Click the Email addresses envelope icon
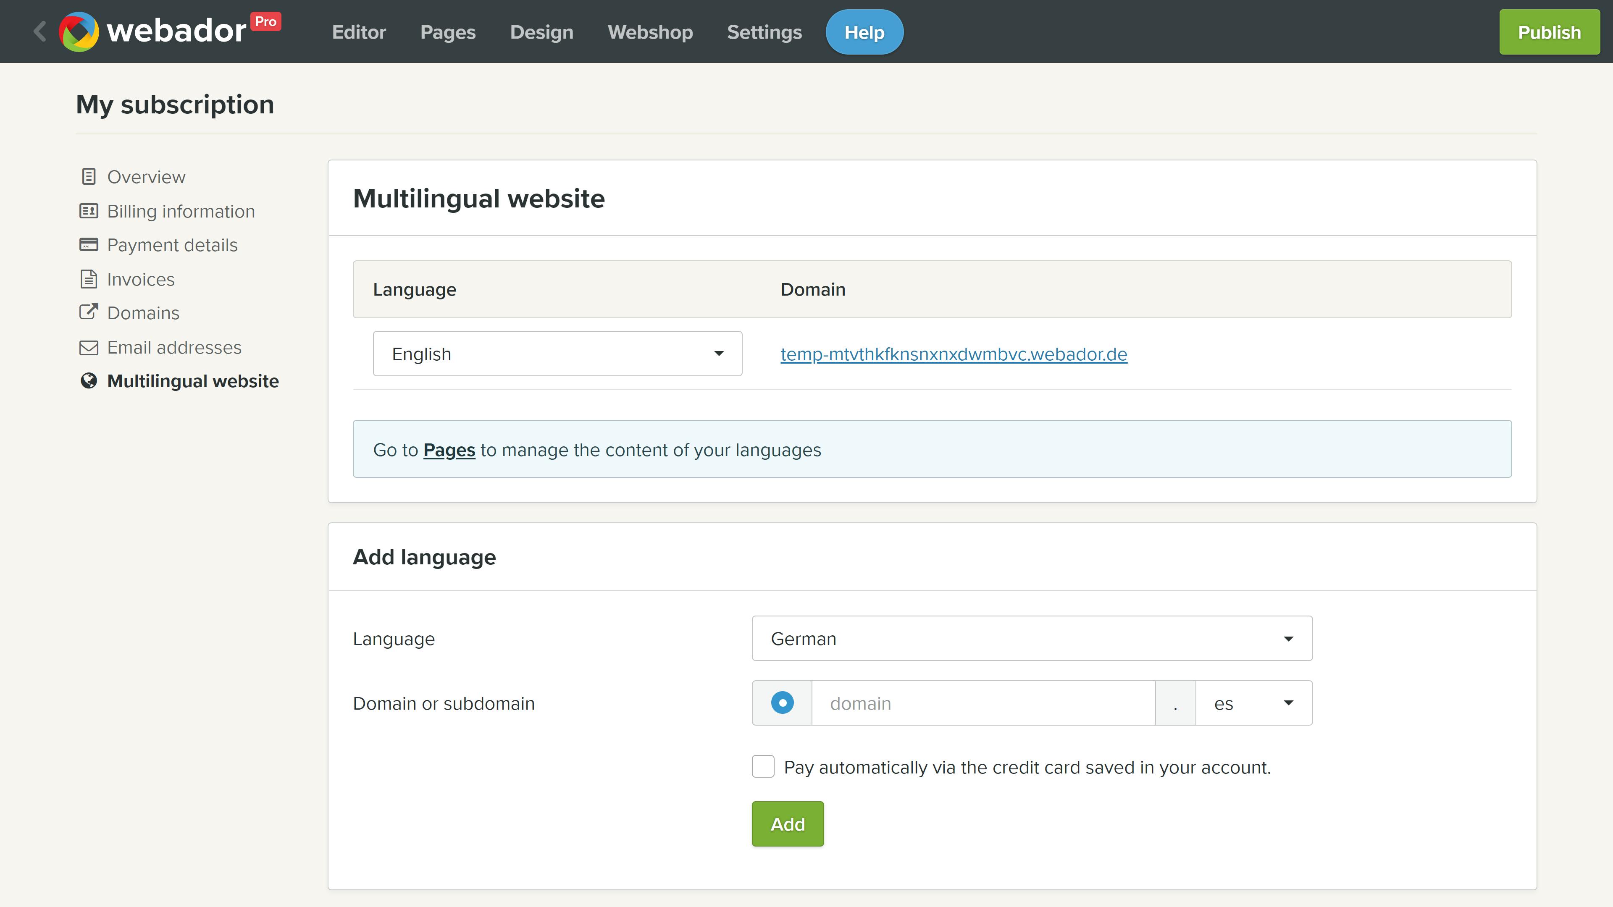The height and width of the screenshot is (907, 1613). tap(89, 347)
